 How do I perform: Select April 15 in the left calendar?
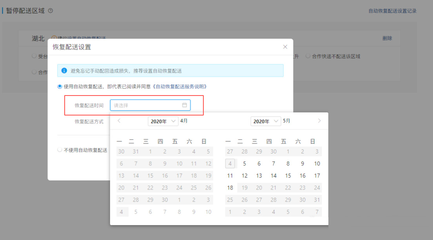pyautogui.click(x=150, y=175)
